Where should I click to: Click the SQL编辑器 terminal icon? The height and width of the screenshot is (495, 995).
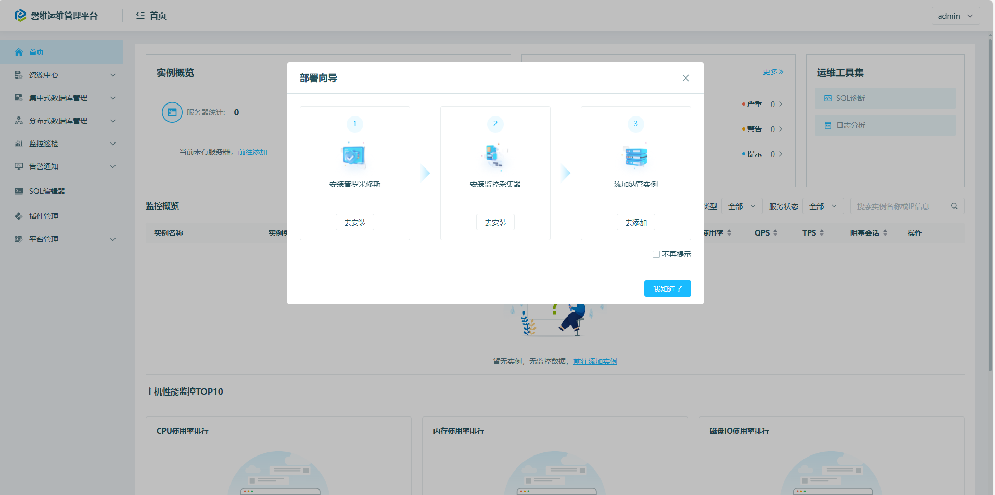click(19, 191)
